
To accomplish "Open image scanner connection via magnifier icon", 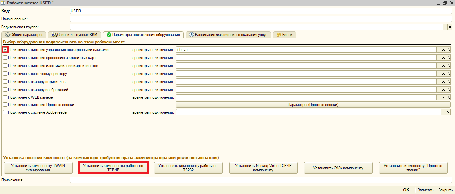I will tap(448, 90).
